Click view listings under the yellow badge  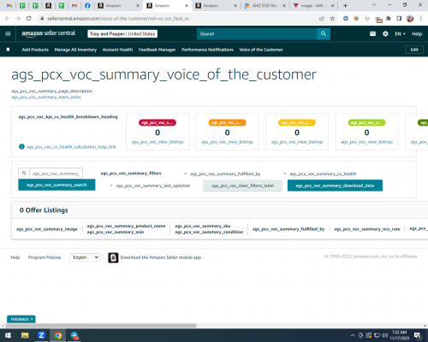(x=297, y=142)
